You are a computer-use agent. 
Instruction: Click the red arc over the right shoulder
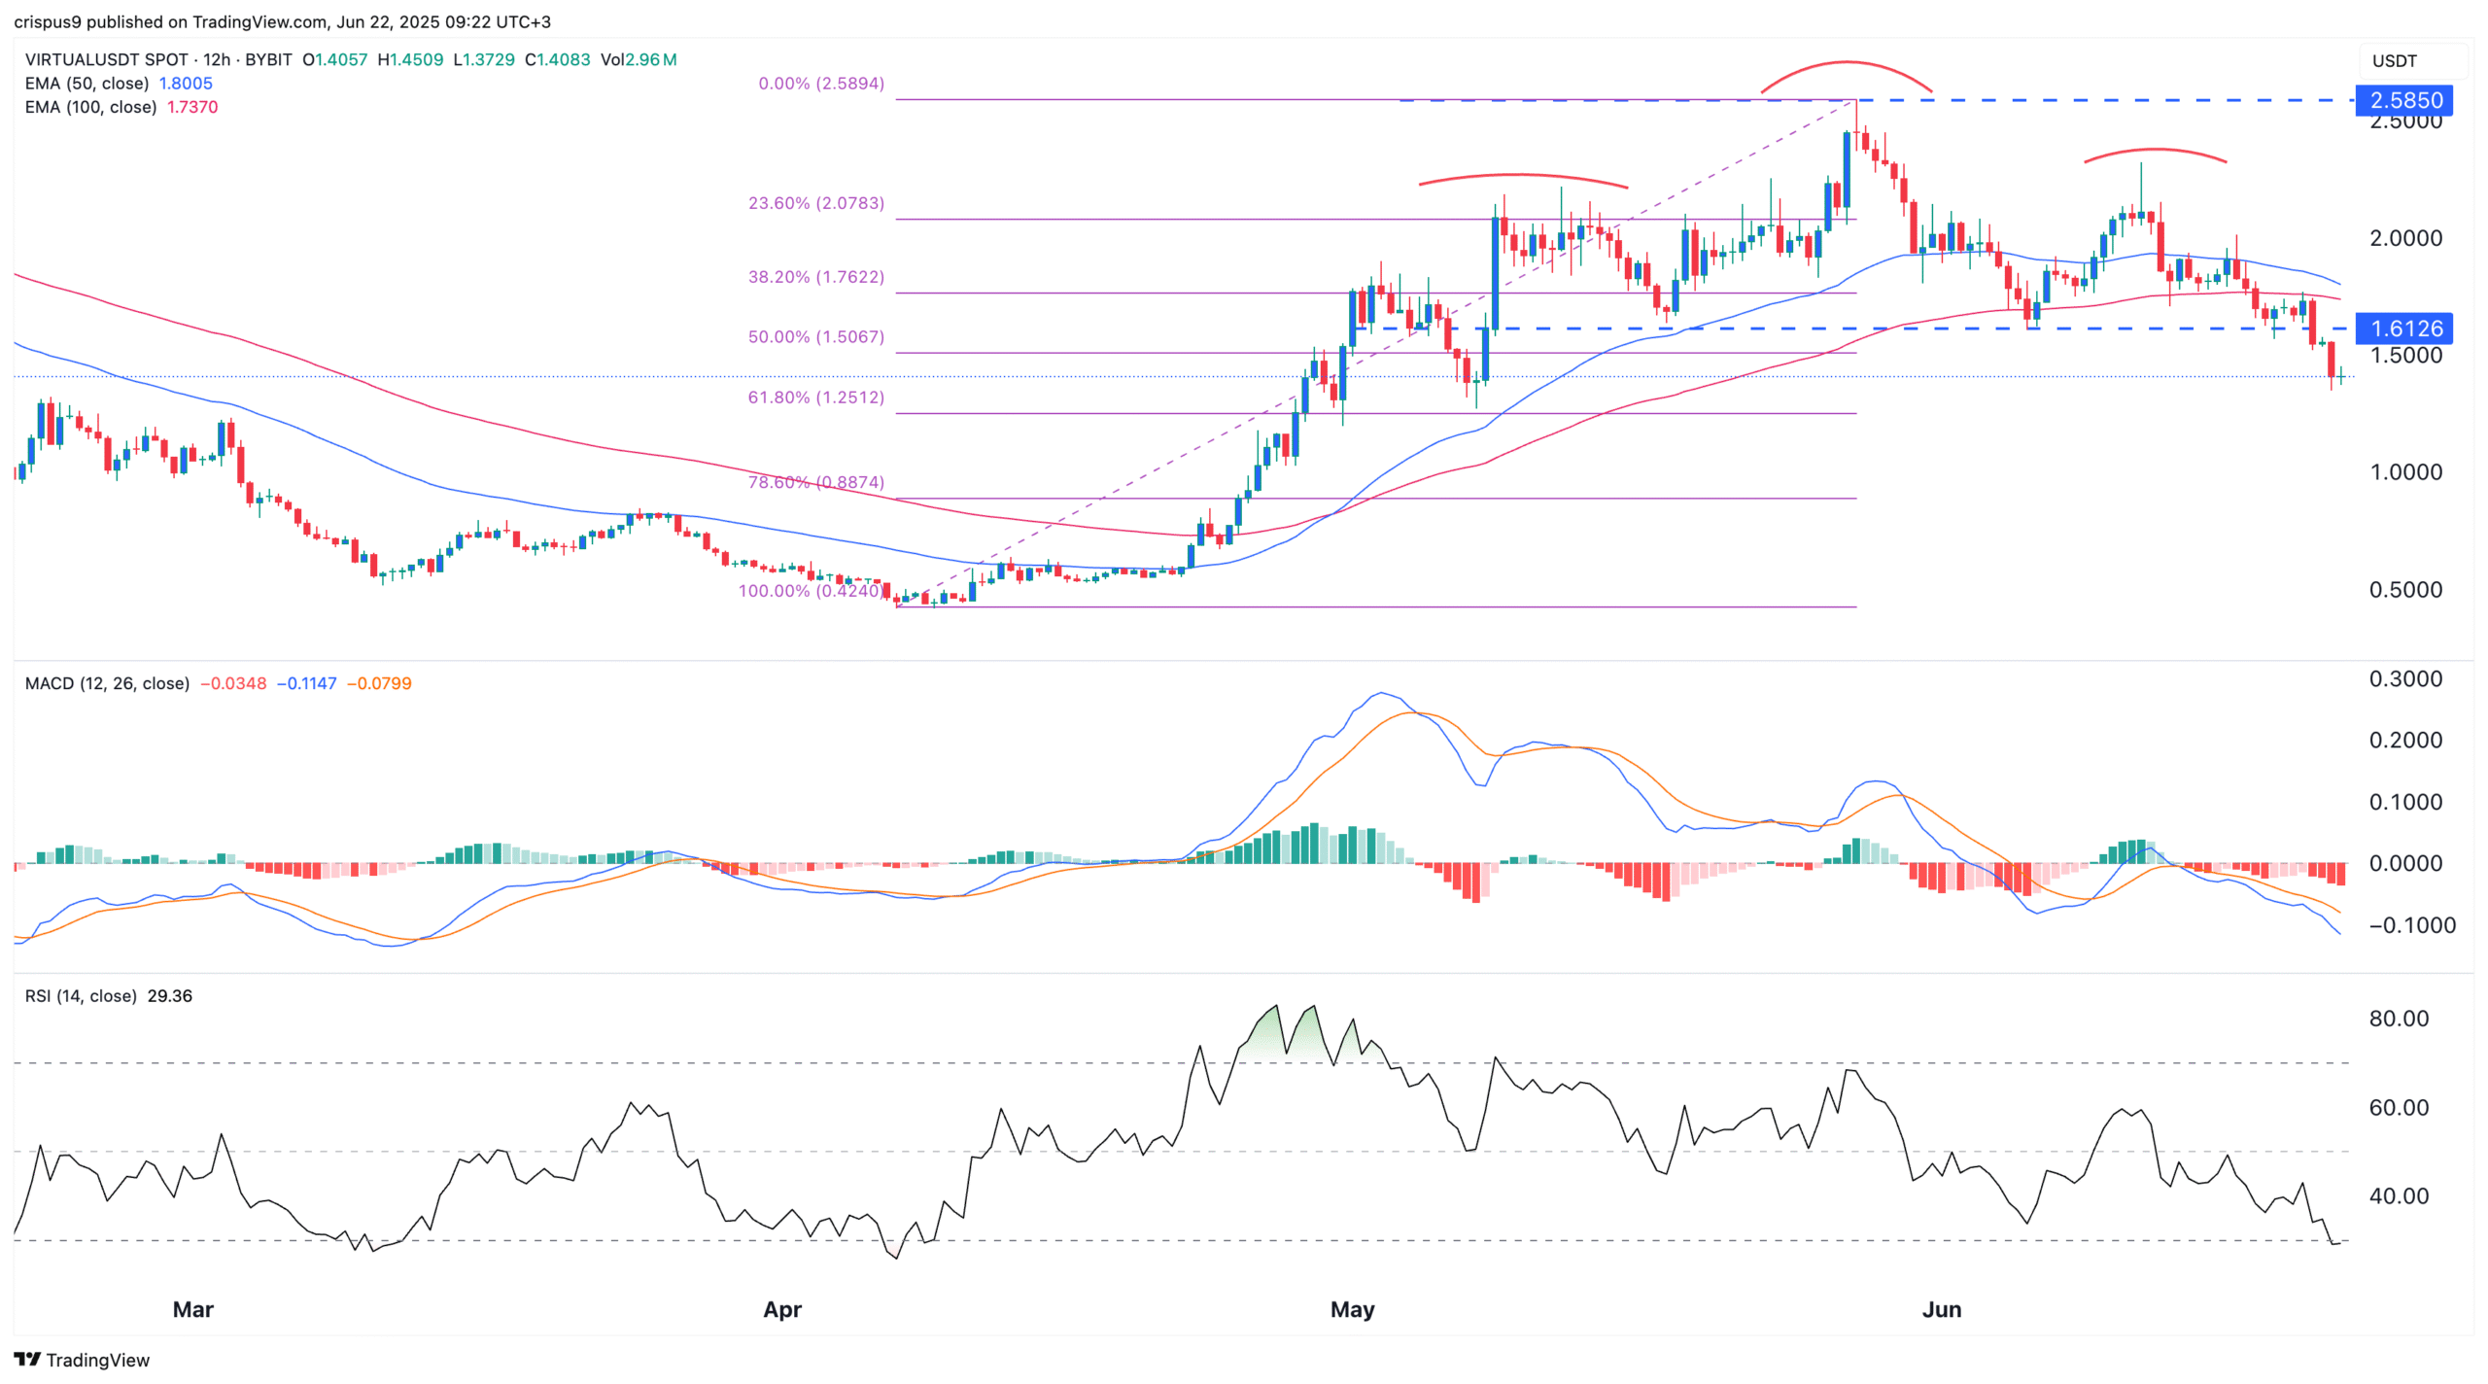click(2155, 150)
